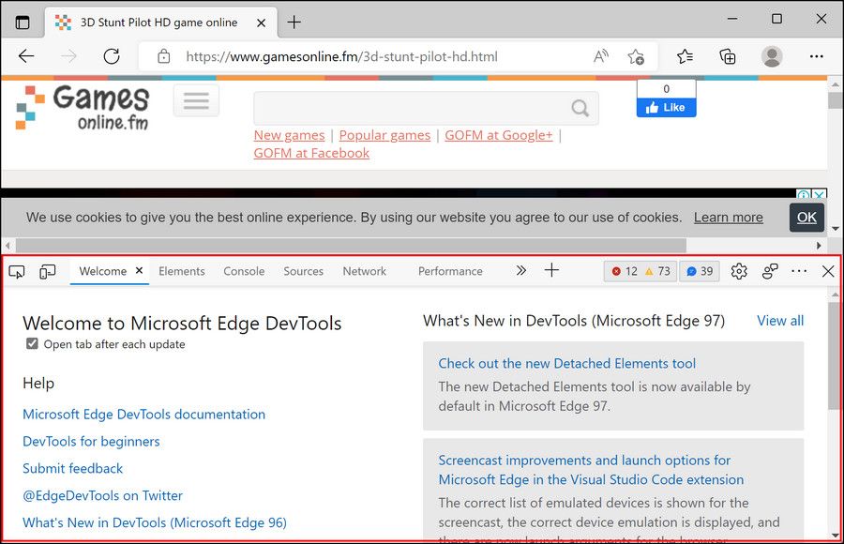844x544 pixels.
Task: Uncheck 'Open tab after each update'
Action: pos(33,344)
